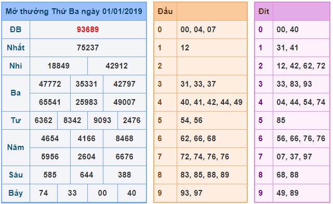This screenshot has height=204, width=333.
Task: Select Bảy prize number 74
Action: 43,193
